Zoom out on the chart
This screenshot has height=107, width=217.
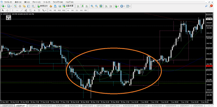coord(97,6)
